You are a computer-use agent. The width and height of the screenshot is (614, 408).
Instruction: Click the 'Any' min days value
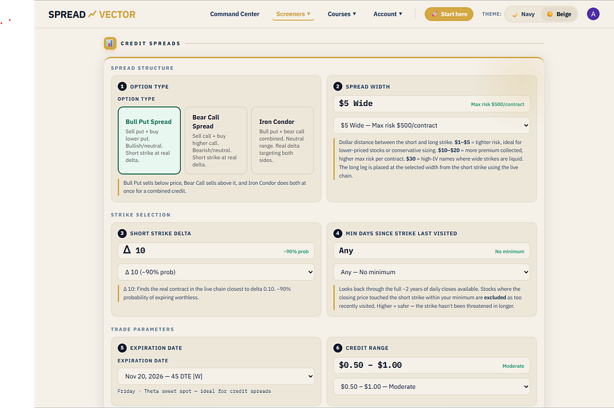[x=346, y=251]
